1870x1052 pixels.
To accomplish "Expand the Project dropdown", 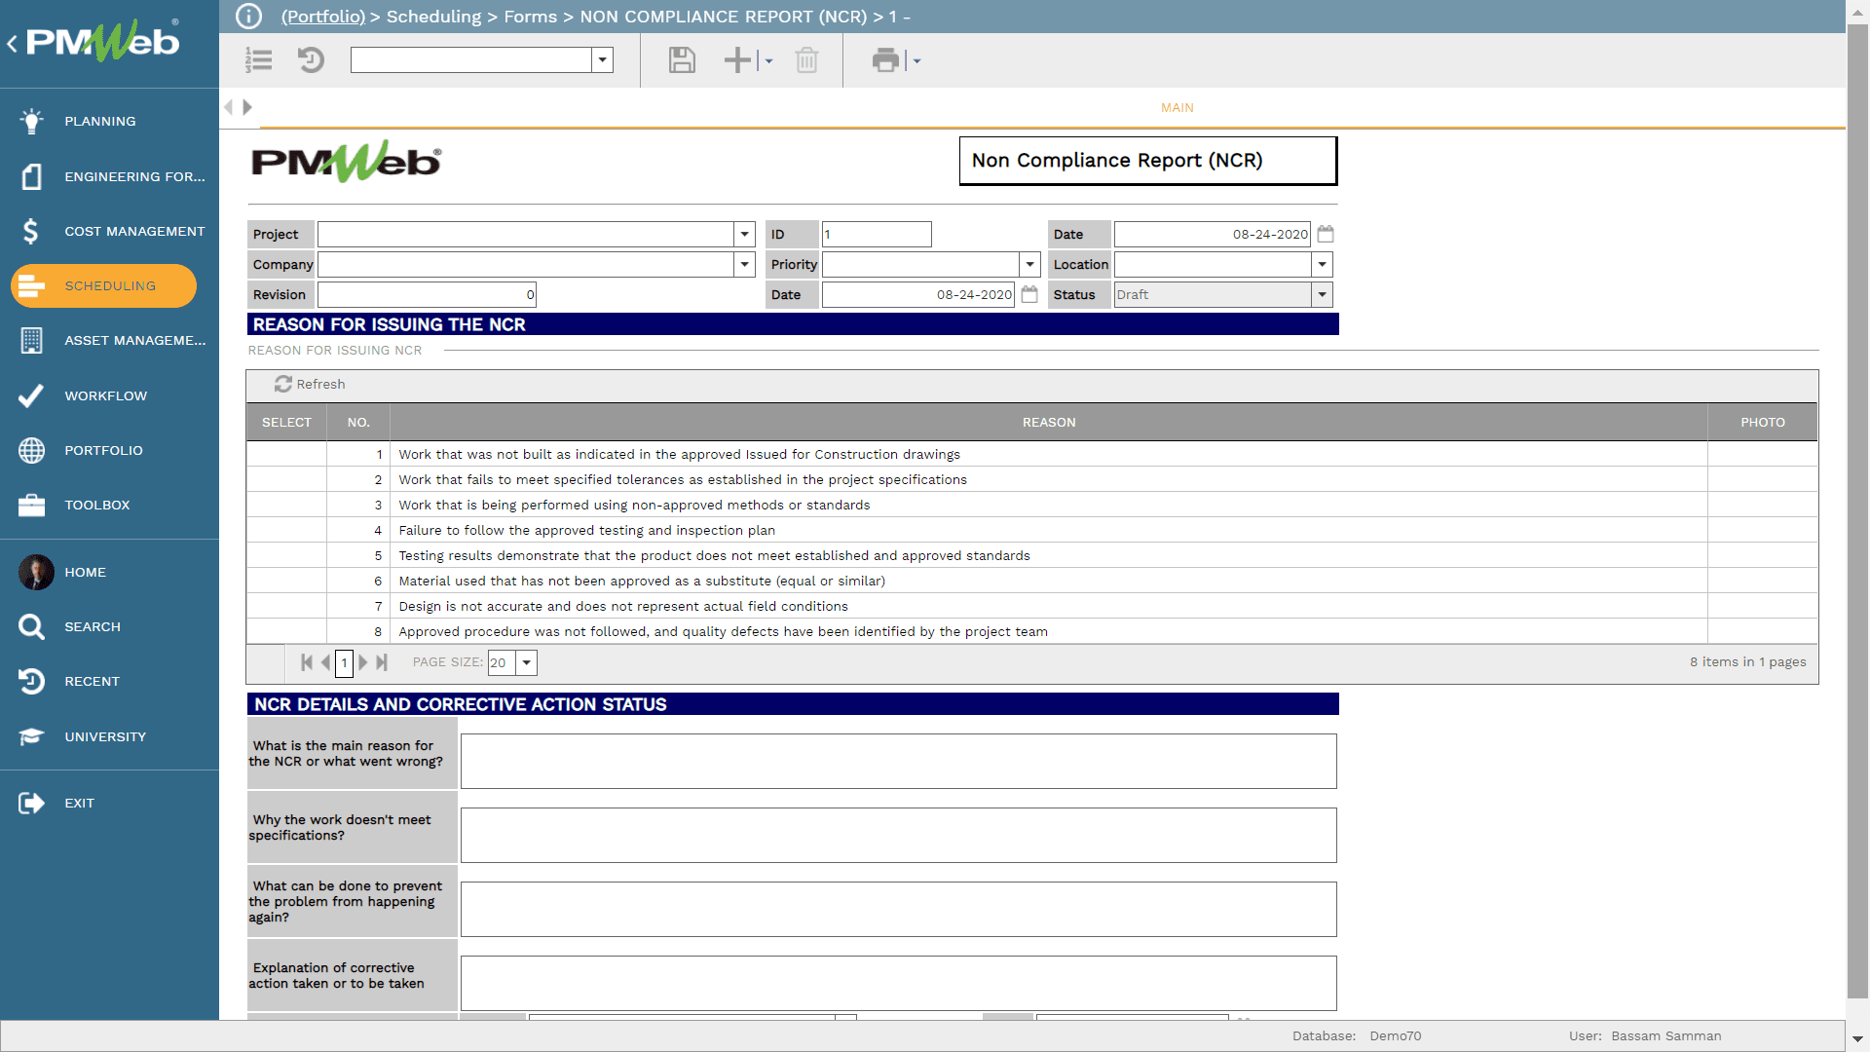I will [x=745, y=235].
